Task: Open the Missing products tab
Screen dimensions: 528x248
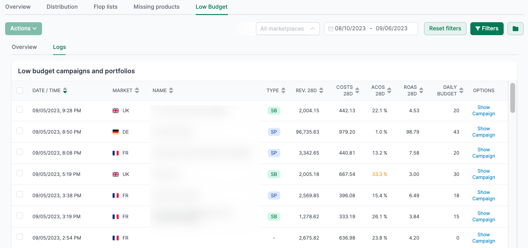Action: coord(156,7)
